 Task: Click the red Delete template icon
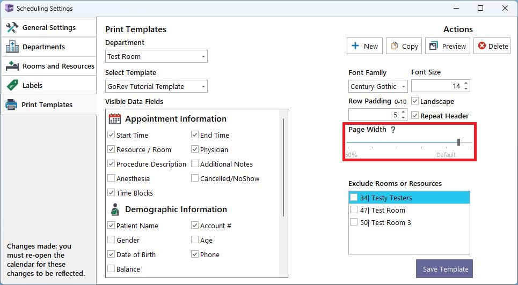tap(481, 46)
